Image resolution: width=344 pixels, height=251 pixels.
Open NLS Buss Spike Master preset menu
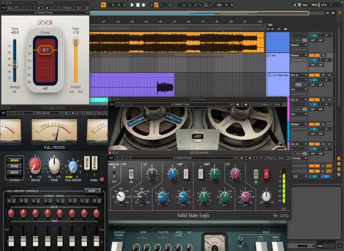pos(43,113)
